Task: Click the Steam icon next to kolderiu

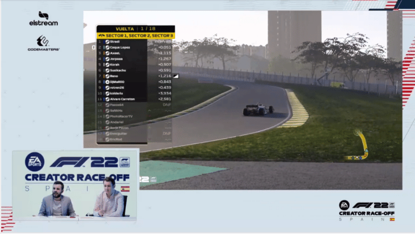Action: 108,93
